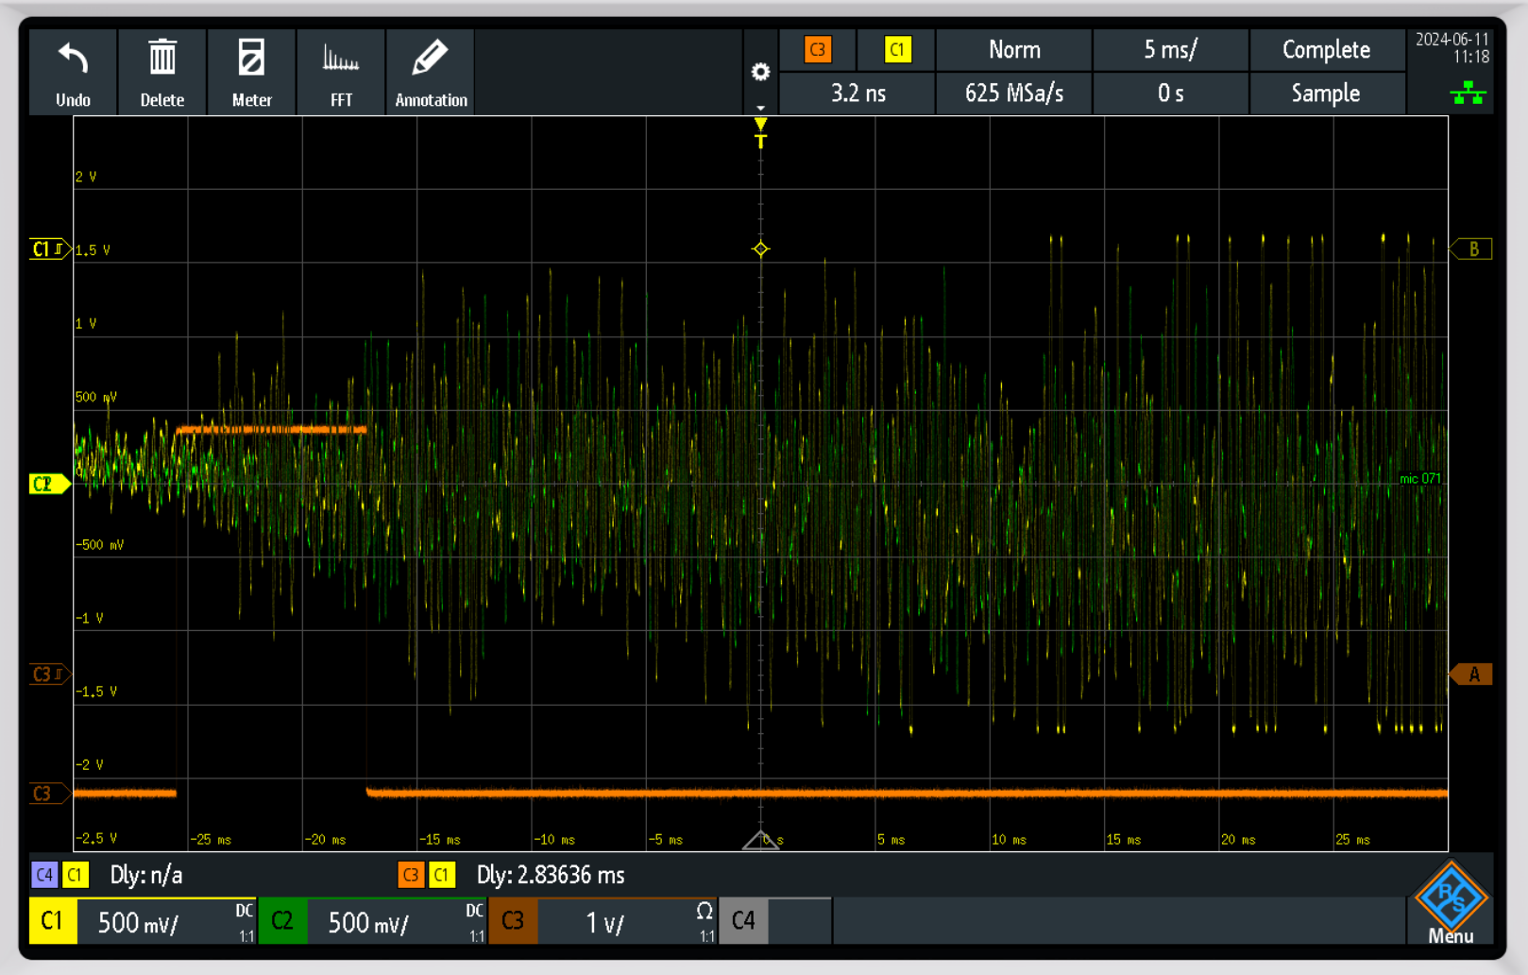1528x975 pixels.
Task: Open the settings gear icon
Action: pos(760,72)
